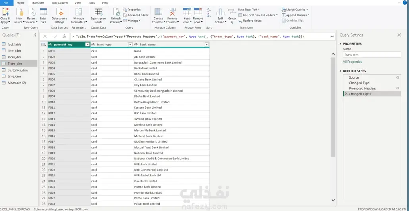Click the table vertical scrollbar down arrow
The width and height of the screenshot is (409, 211).
click(333, 200)
